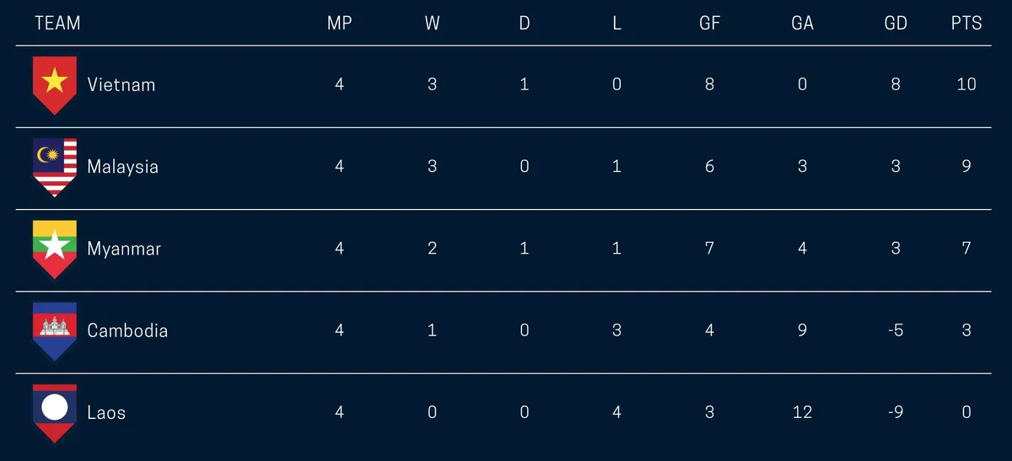Click Laos goals against value 12
Image resolution: width=1012 pixels, height=461 pixels.
click(802, 412)
